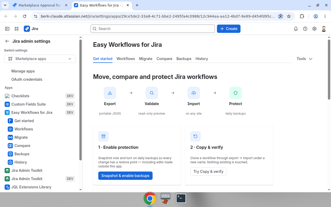Click the Validate magnifier icon
This screenshot has width=331, height=207.
click(152, 93)
